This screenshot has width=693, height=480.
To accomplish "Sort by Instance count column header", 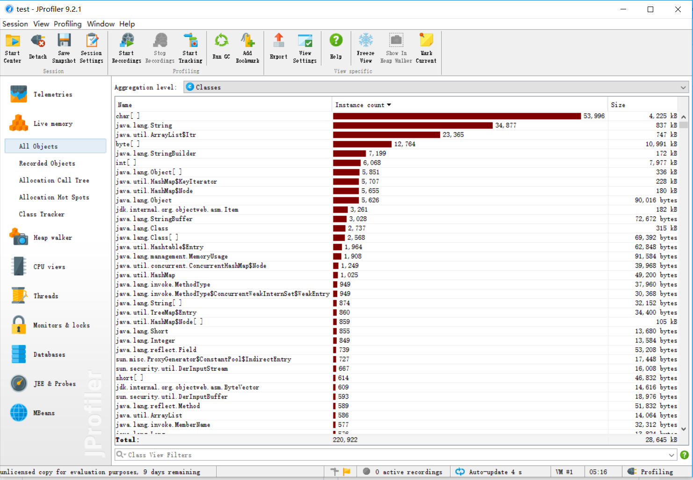I will coord(363,105).
